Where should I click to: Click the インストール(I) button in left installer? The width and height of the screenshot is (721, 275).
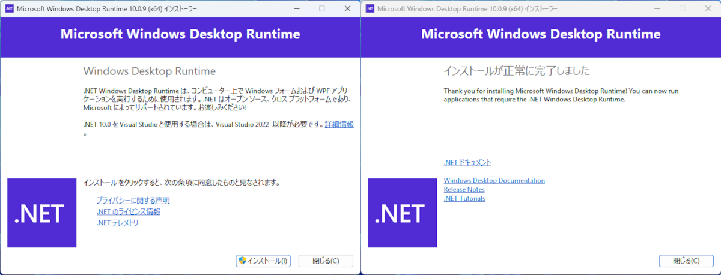(x=264, y=261)
